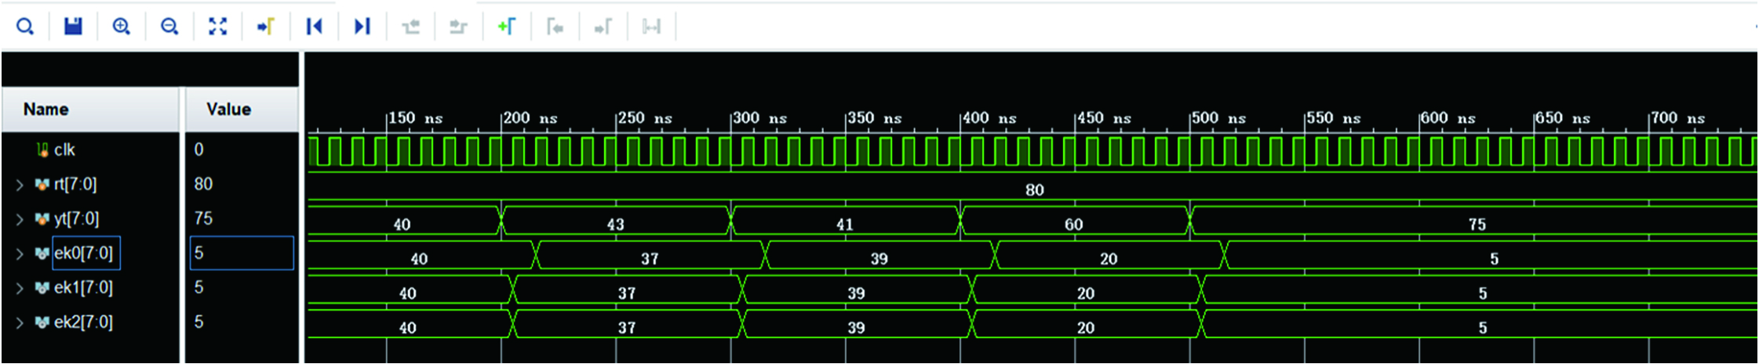Go to next marker
The height and width of the screenshot is (364, 1759).
(x=603, y=27)
